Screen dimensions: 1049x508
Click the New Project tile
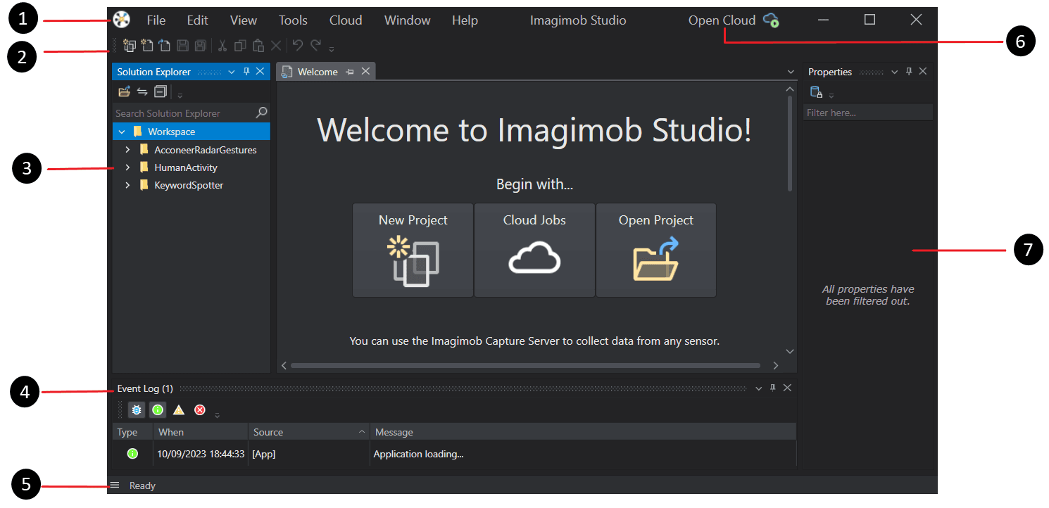tap(413, 250)
